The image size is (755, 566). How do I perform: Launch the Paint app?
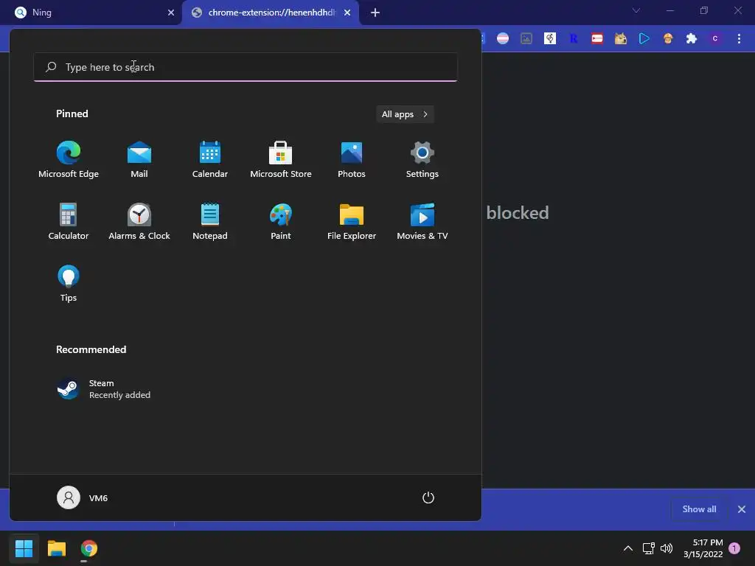(x=281, y=222)
